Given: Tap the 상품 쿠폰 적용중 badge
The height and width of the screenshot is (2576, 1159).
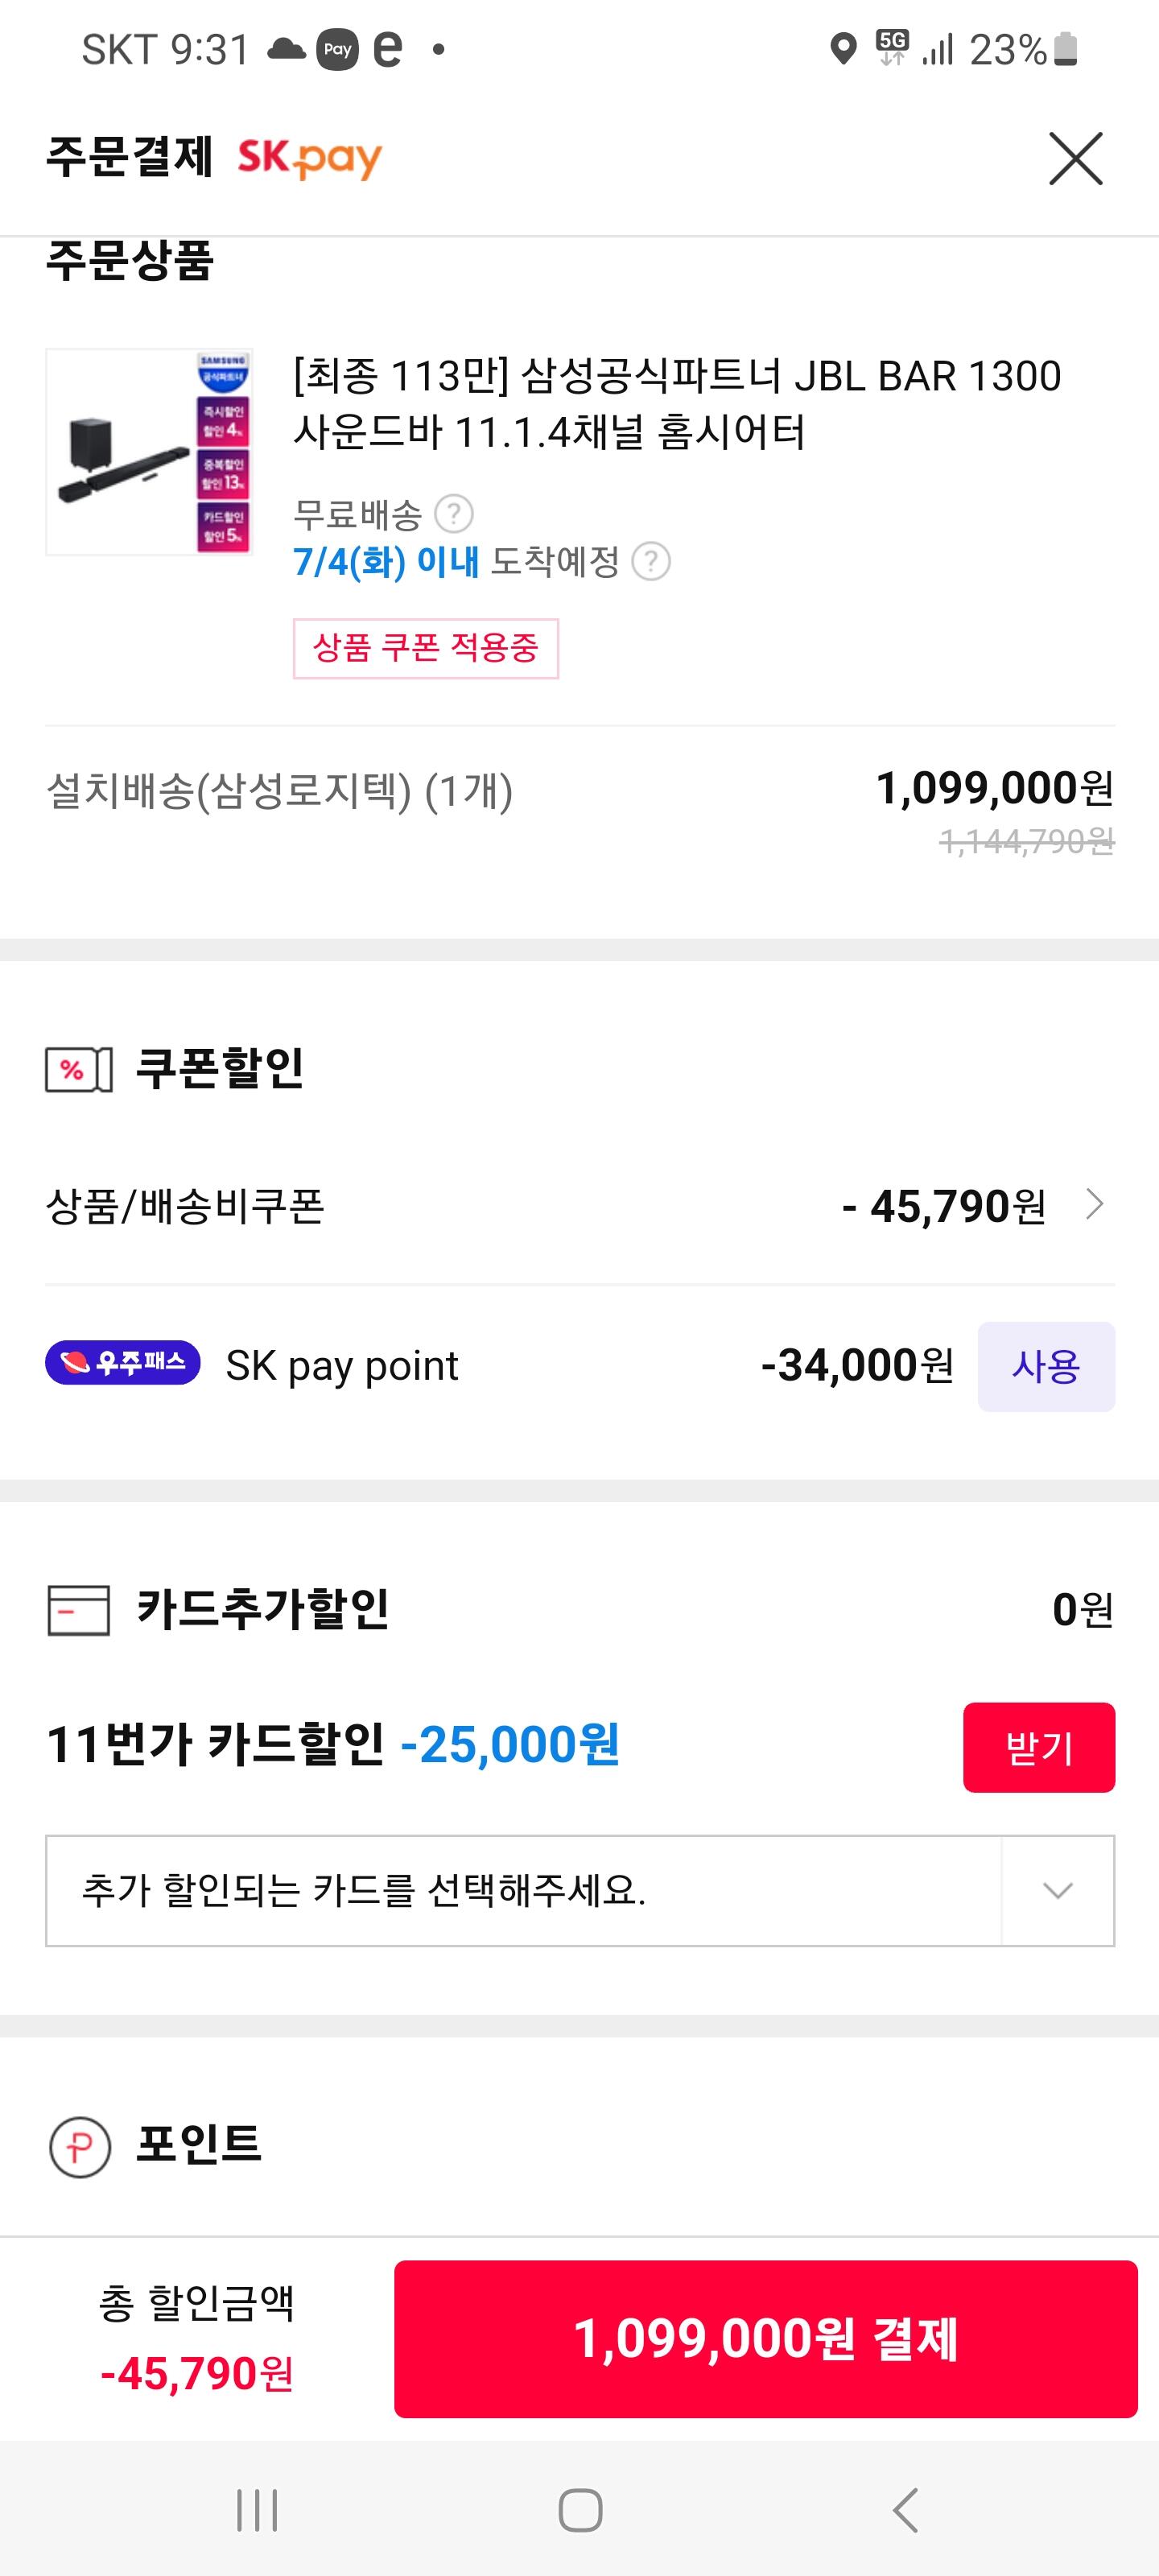Looking at the screenshot, I should [x=425, y=648].
